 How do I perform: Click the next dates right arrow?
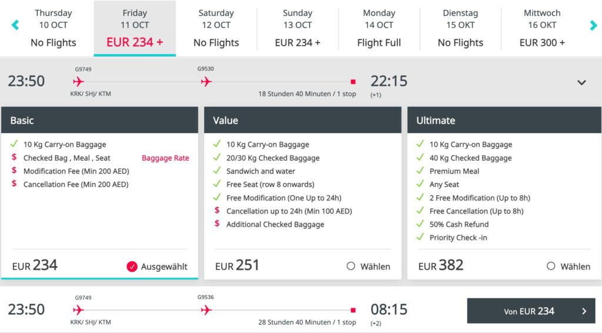click(593, 25)
